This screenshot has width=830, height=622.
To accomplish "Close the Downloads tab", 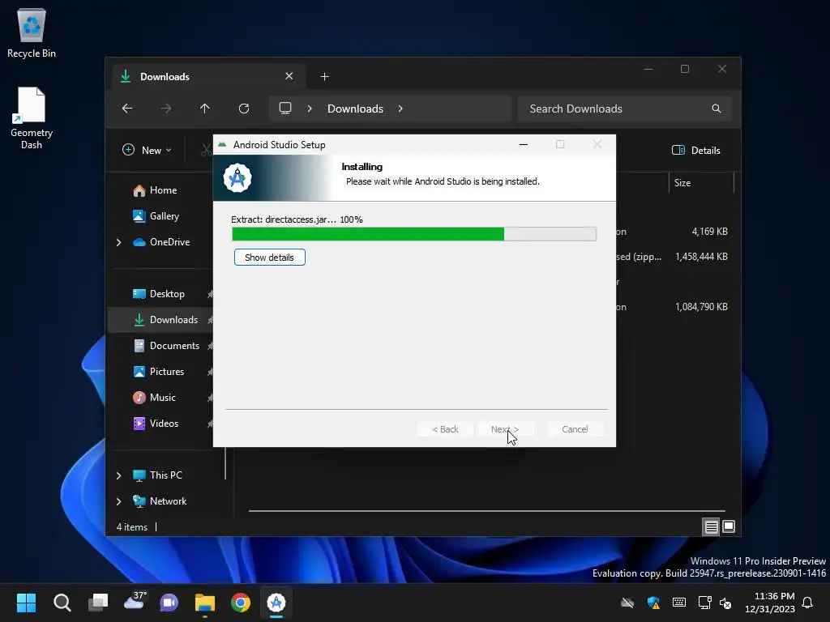I will coord(289,76).
